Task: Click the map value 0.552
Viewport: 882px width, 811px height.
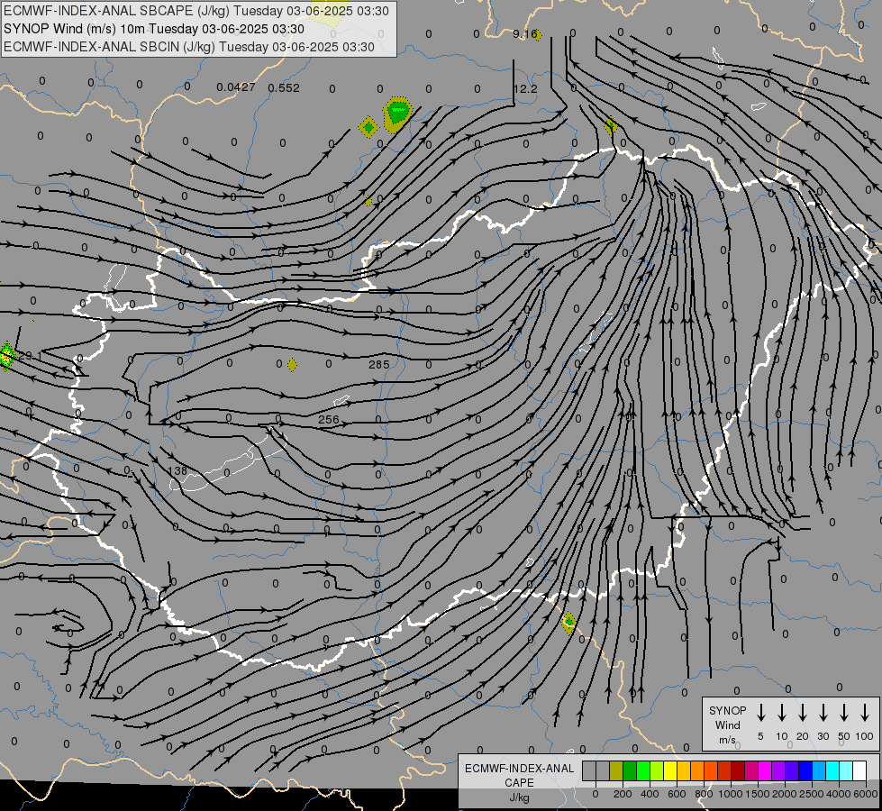Action: (284, 87)
